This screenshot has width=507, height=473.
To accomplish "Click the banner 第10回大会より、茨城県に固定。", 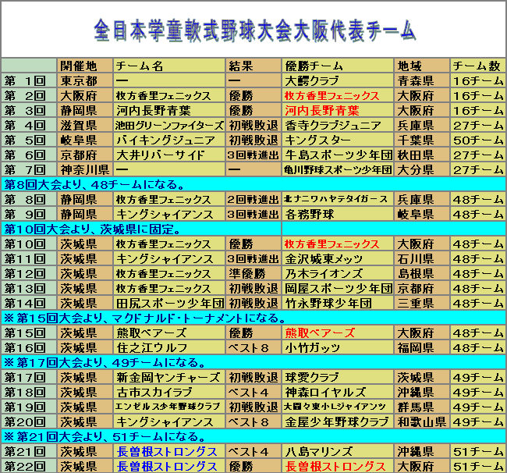I will pyautogui.click(x=94, y=229).
